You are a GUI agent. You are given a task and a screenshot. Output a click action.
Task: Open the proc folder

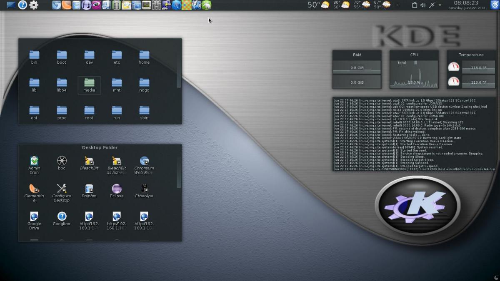(x=62, y=113)
